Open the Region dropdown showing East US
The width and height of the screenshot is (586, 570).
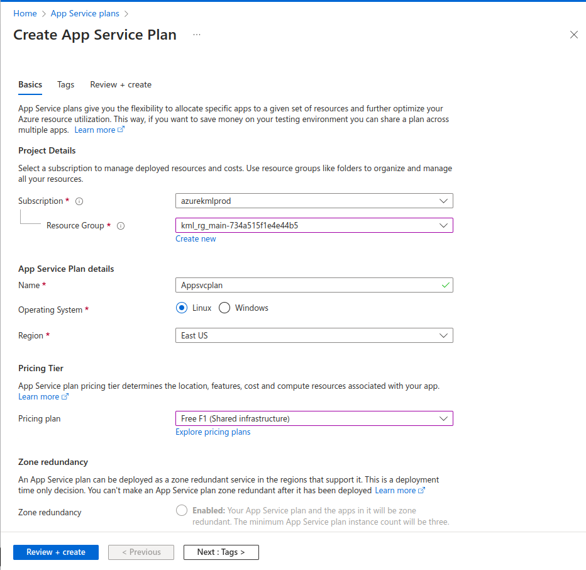(x=314, y=335)
